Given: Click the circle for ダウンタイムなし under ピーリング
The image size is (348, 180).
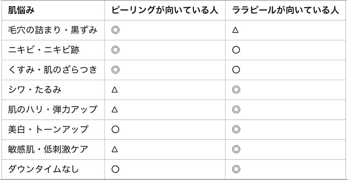Looking at the screenshot, I should click(x=115, y=169).
